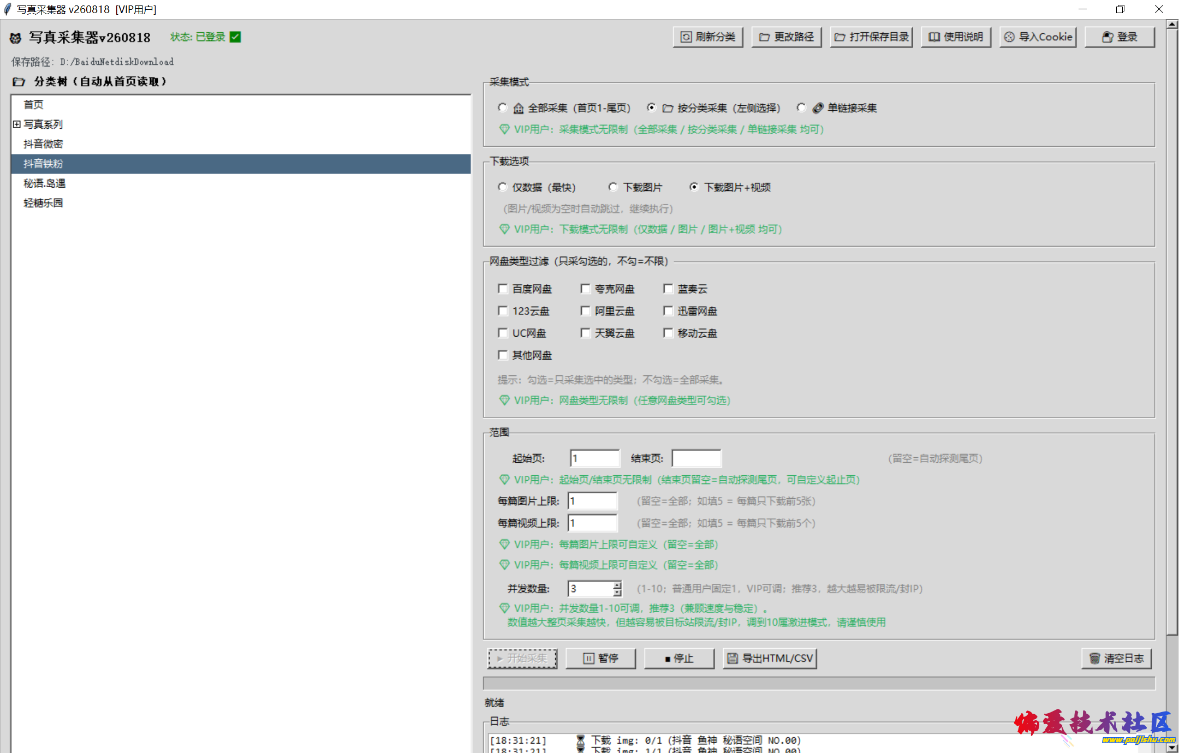This screenshot has height=753, width=1179.
Task: Select 抖音微密 in the category tree
Action: 43,144
